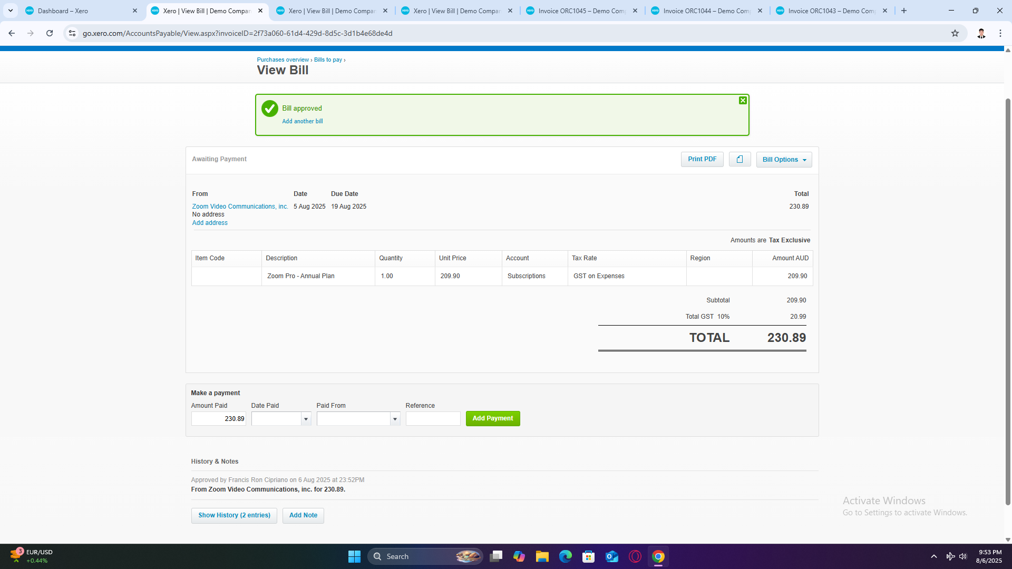Close the Invoice ORC1045 tab
This screenshot has height=569, width=1012.
tap(635, 11)
